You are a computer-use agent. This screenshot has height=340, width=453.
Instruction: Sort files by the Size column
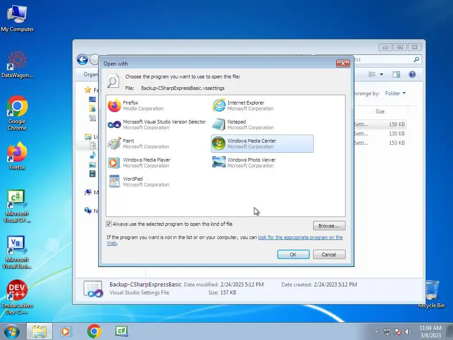380,112
